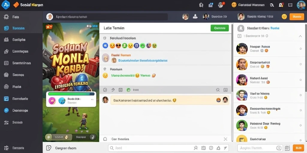Toggle the status circle on second contact row
Image resolution: width=307 pixels, height=153 pixels.
click(x=301, y=64)
